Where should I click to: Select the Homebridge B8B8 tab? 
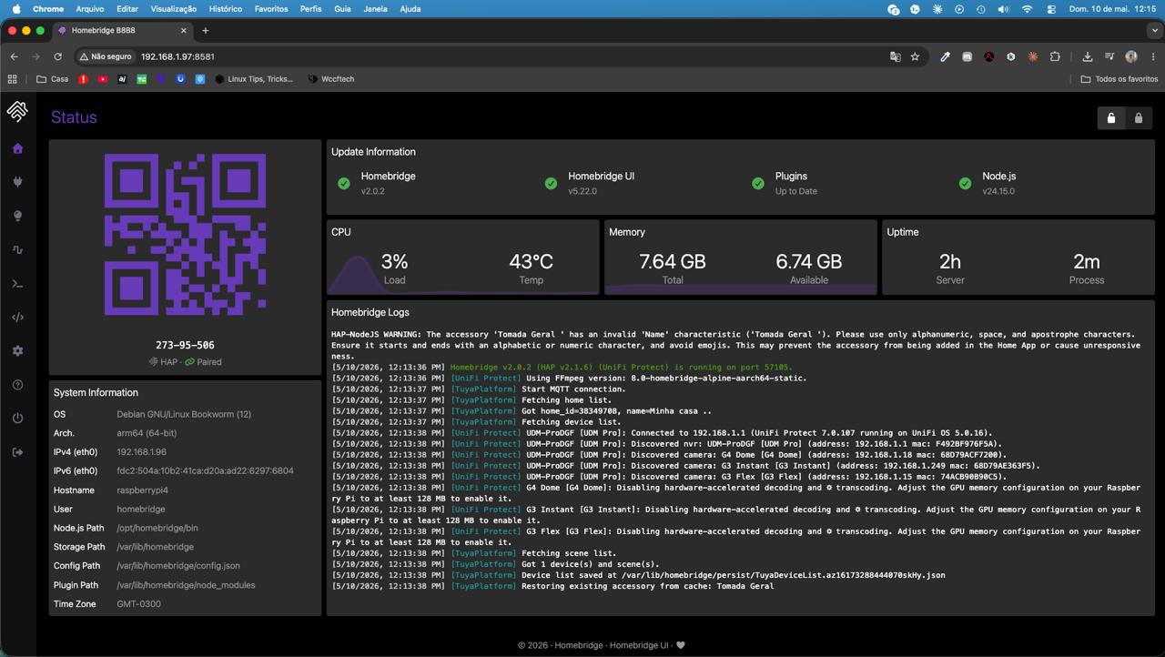pos(122,30)
